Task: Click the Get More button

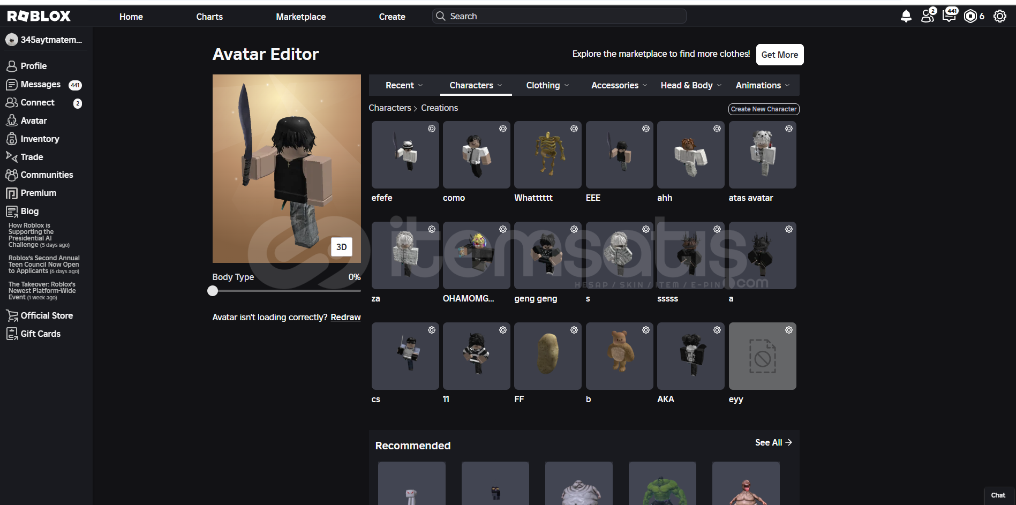Action: pos(779,55)
